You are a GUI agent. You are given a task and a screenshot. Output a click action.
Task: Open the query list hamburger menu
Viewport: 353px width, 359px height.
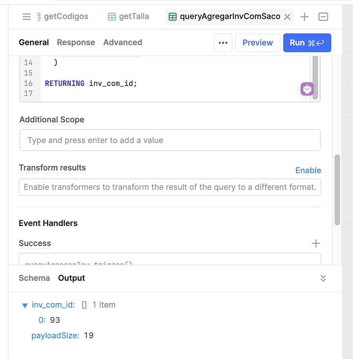[27, 17]
